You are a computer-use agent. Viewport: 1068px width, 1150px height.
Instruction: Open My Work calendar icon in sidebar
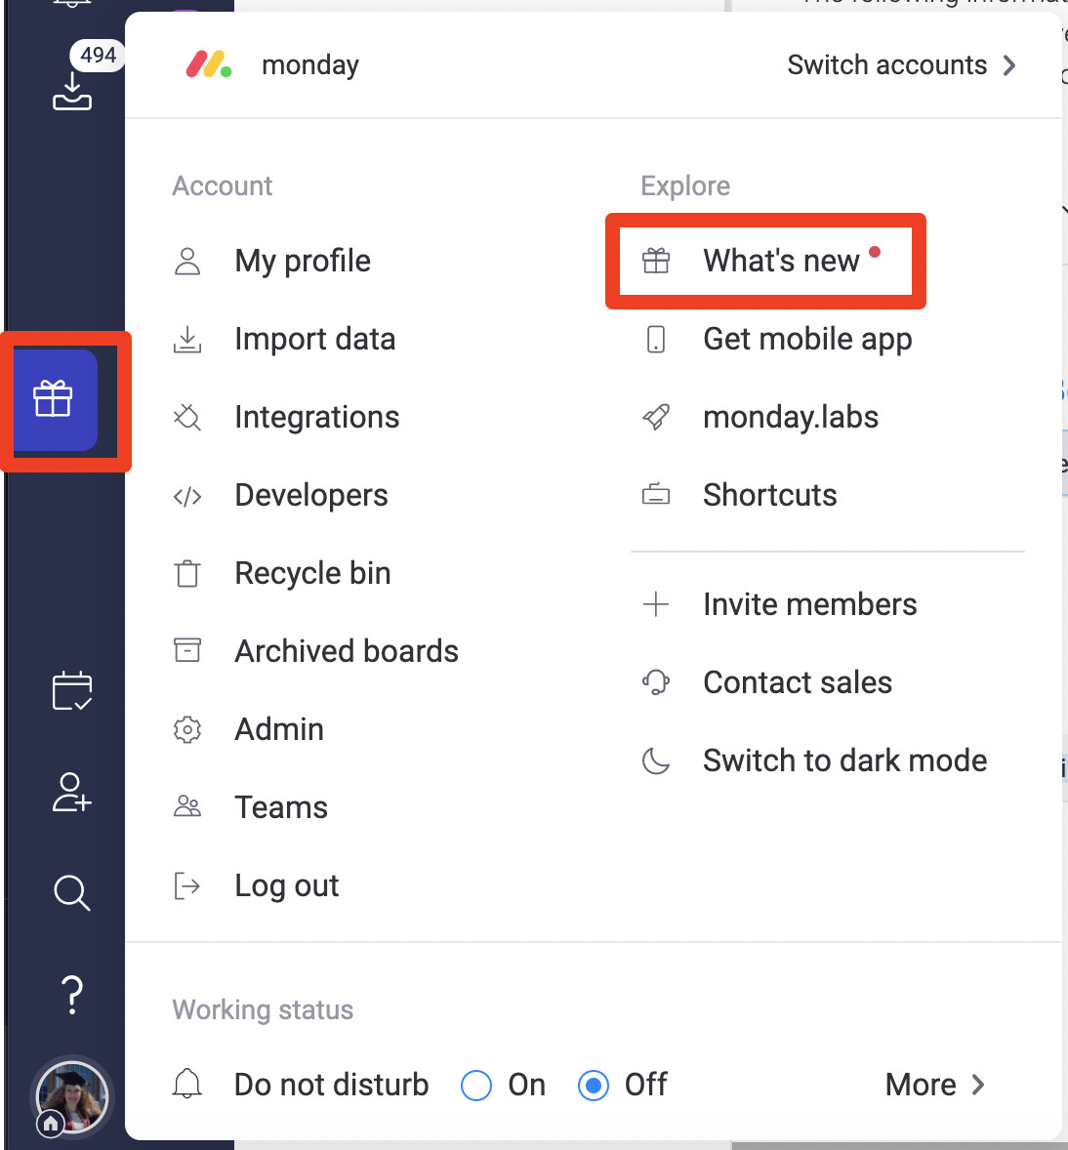pyautogui.click(x=72, y=691)
